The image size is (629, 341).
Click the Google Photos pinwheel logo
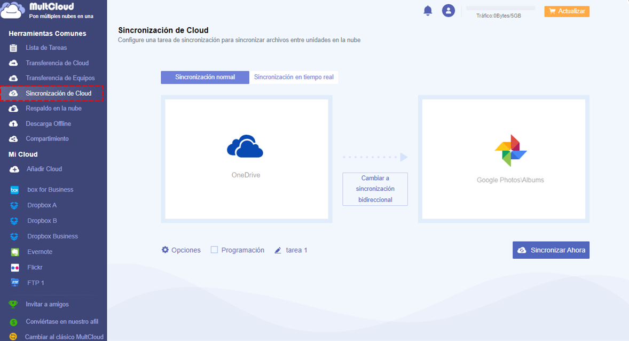click(510, 151)
